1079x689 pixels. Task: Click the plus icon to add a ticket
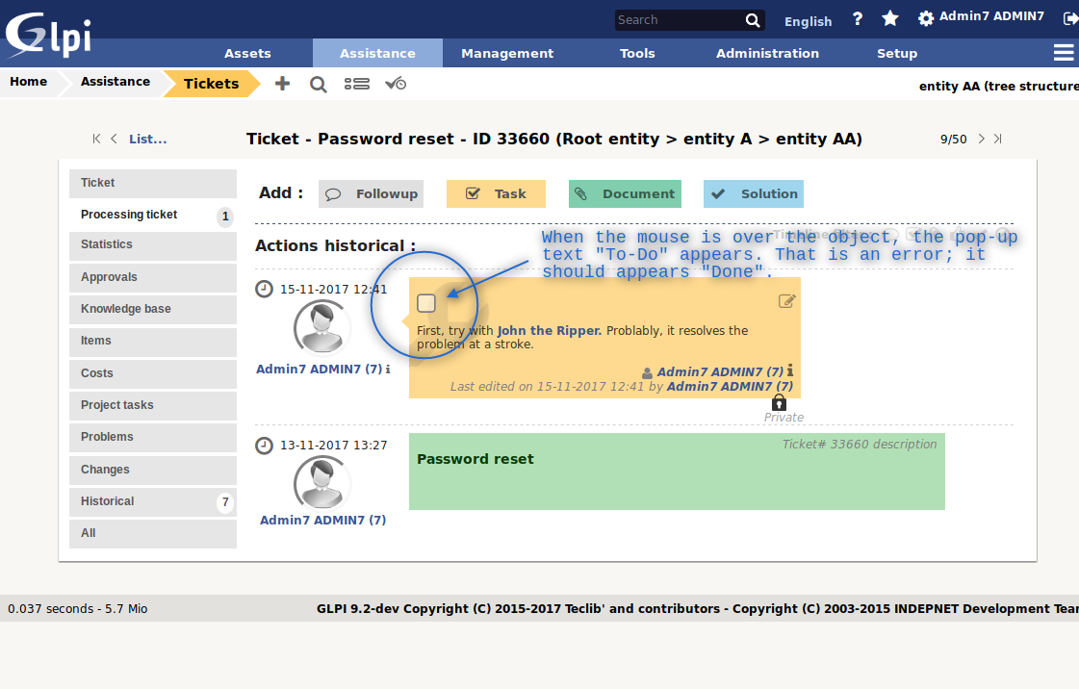282,84
